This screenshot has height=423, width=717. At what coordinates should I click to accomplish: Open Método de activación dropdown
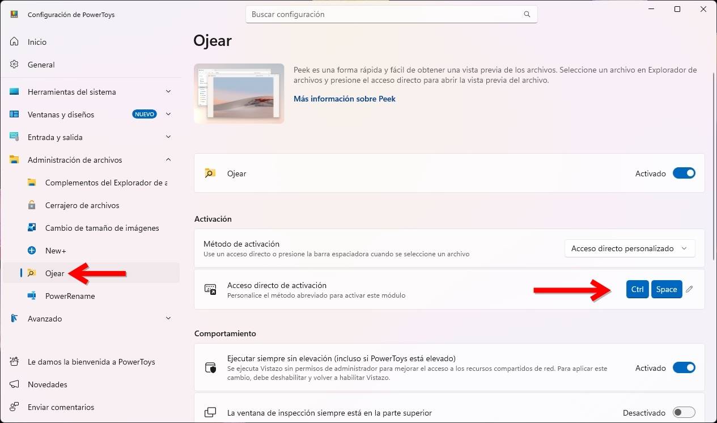(x=630, y=248)
